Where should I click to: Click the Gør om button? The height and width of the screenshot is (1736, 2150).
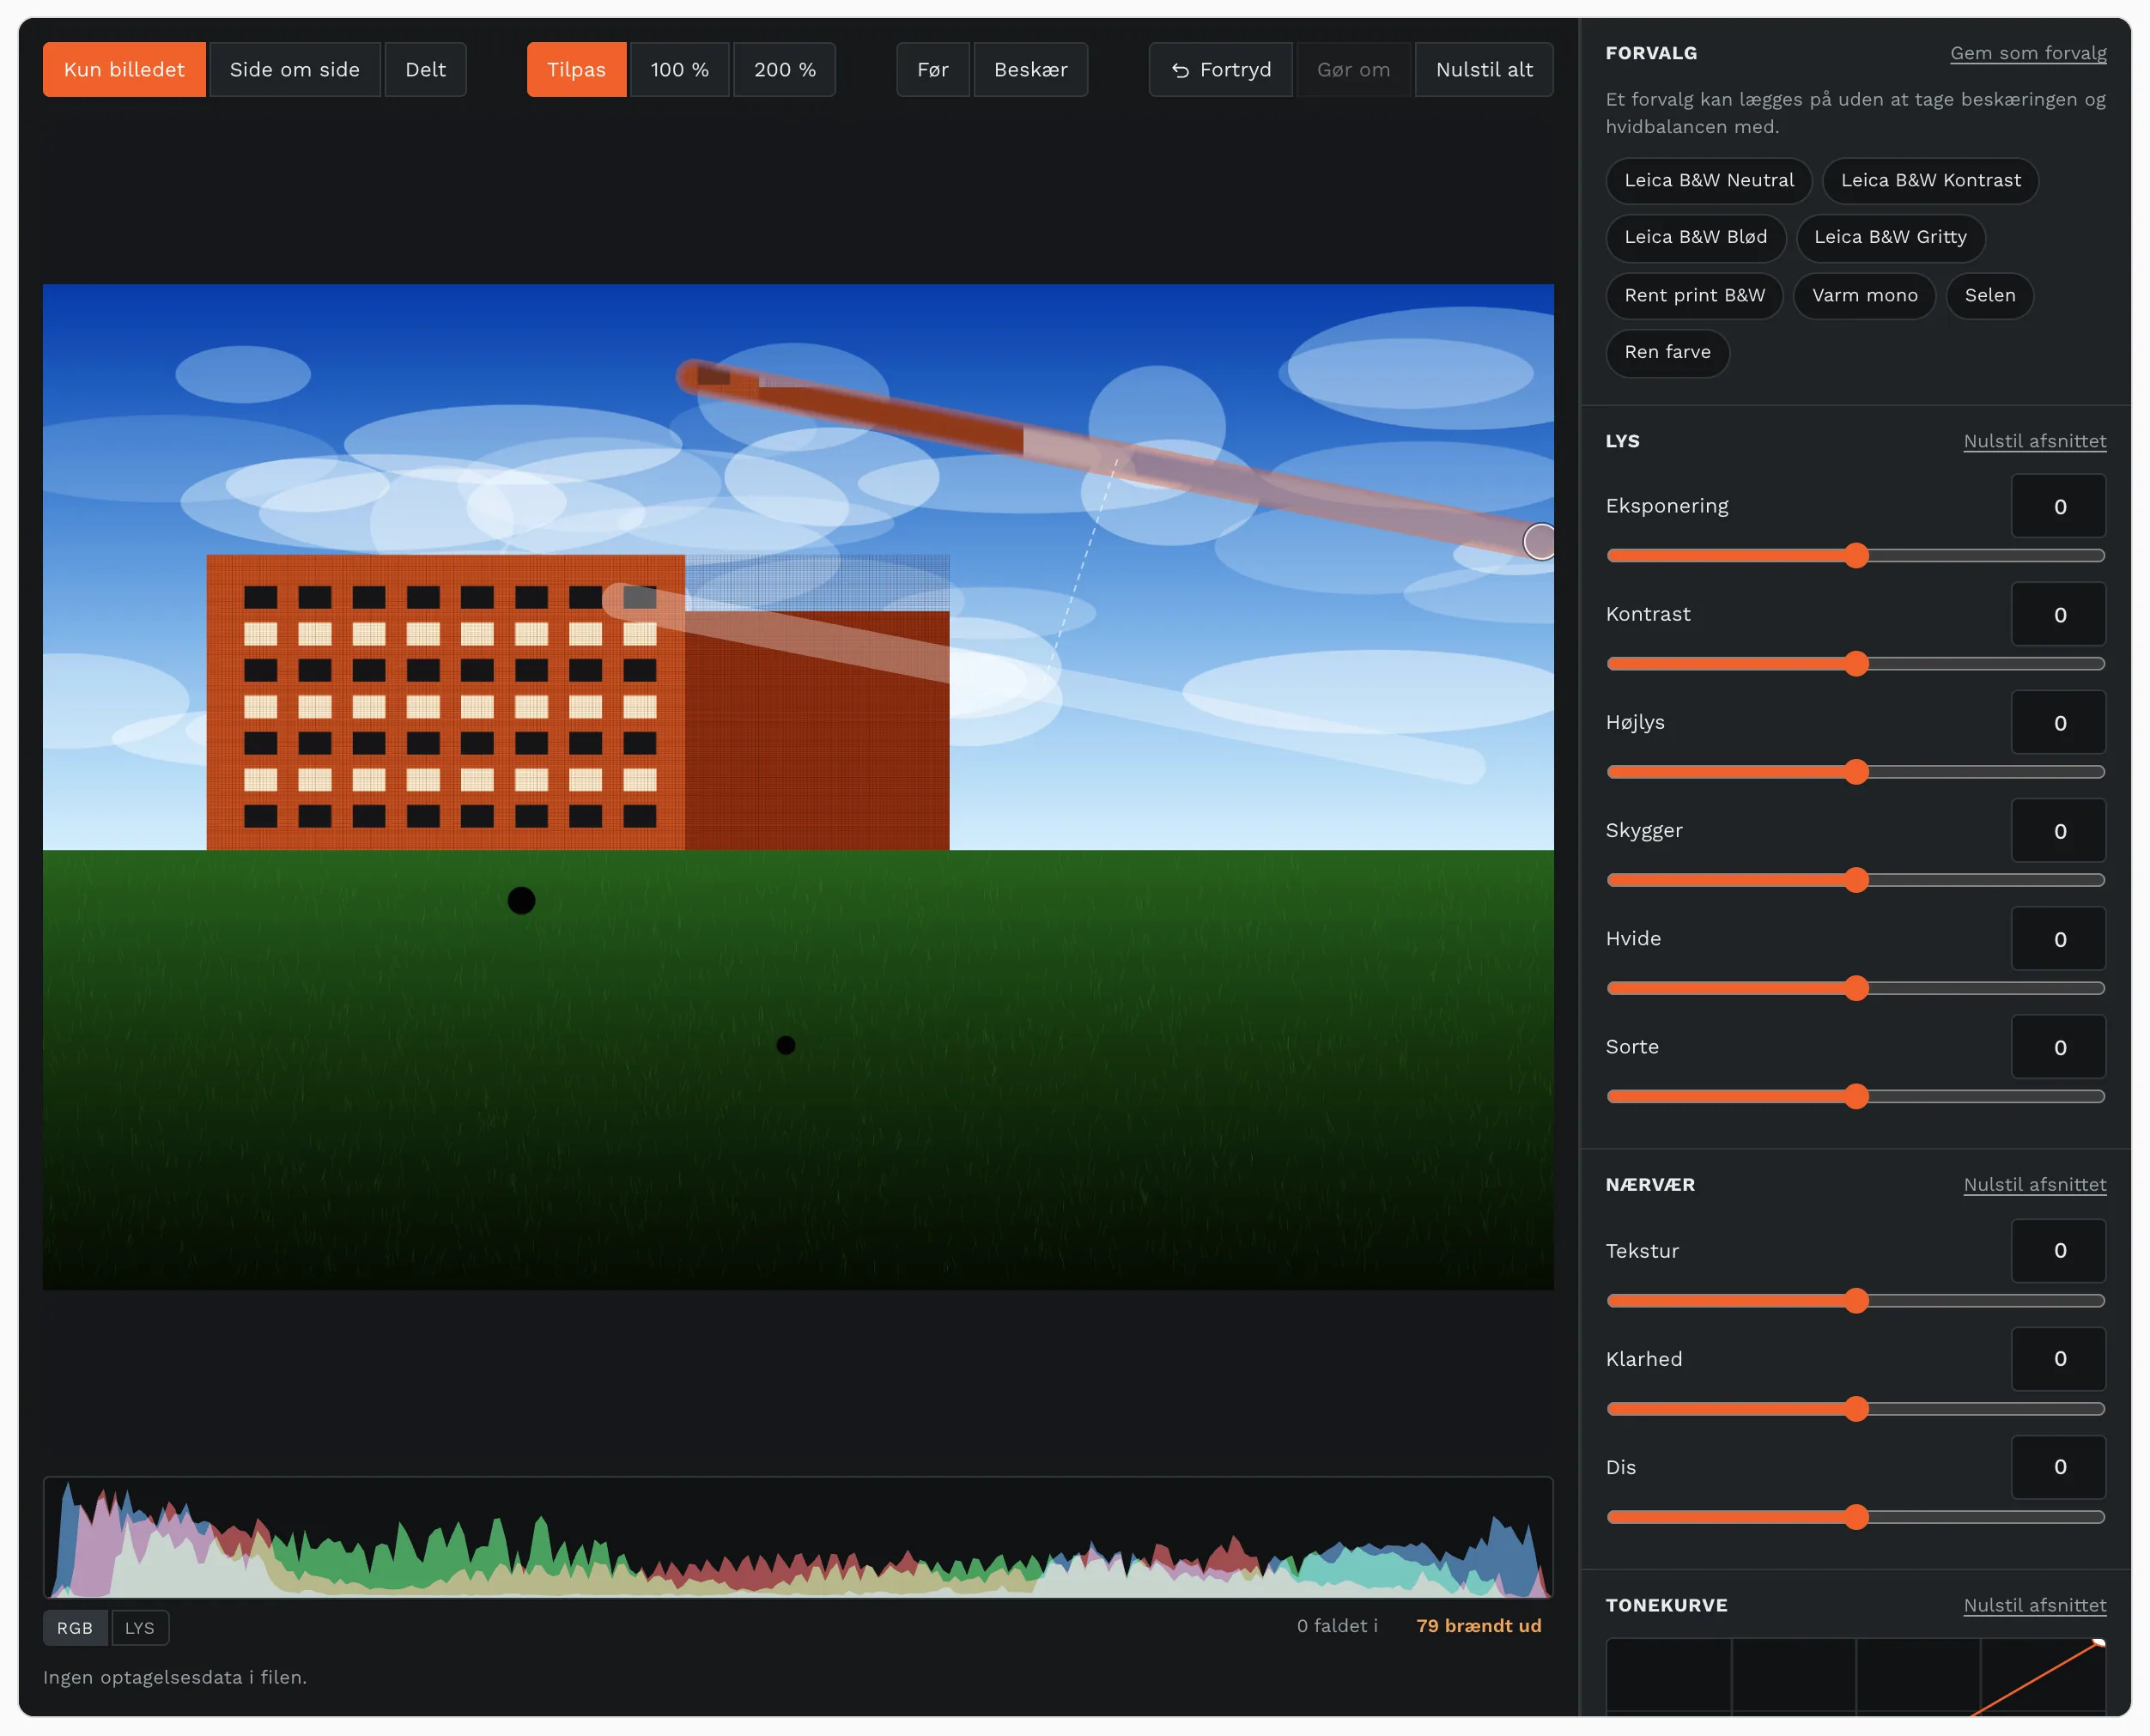coord(1354,70)
